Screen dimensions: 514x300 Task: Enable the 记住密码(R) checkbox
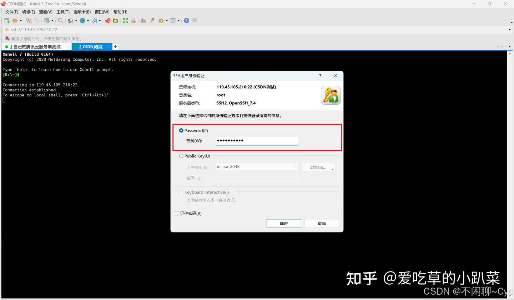[177, 213]
